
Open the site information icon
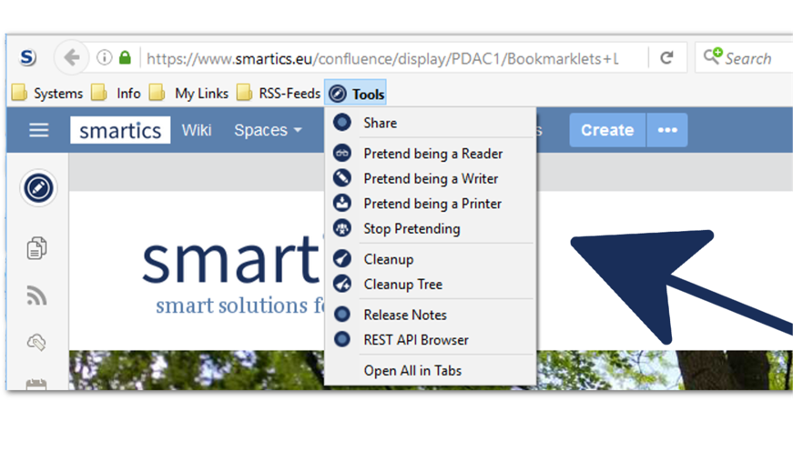coord(104,57)
